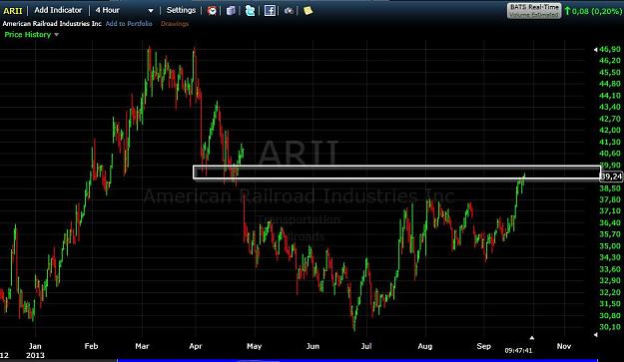This screenshot has height=362, width=624.
Task: Share the chart via the Facebook icon
Action: pos(270,11)
